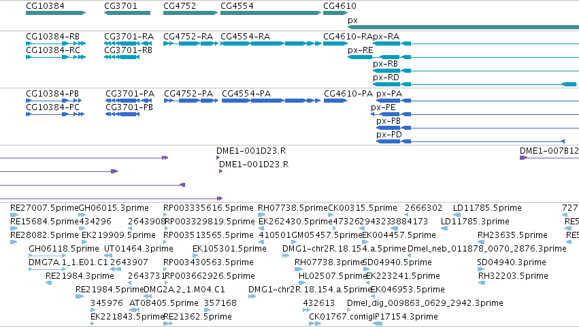Click the CG4554-RA transcript label
Screen dimensions: 579x327
245,37
